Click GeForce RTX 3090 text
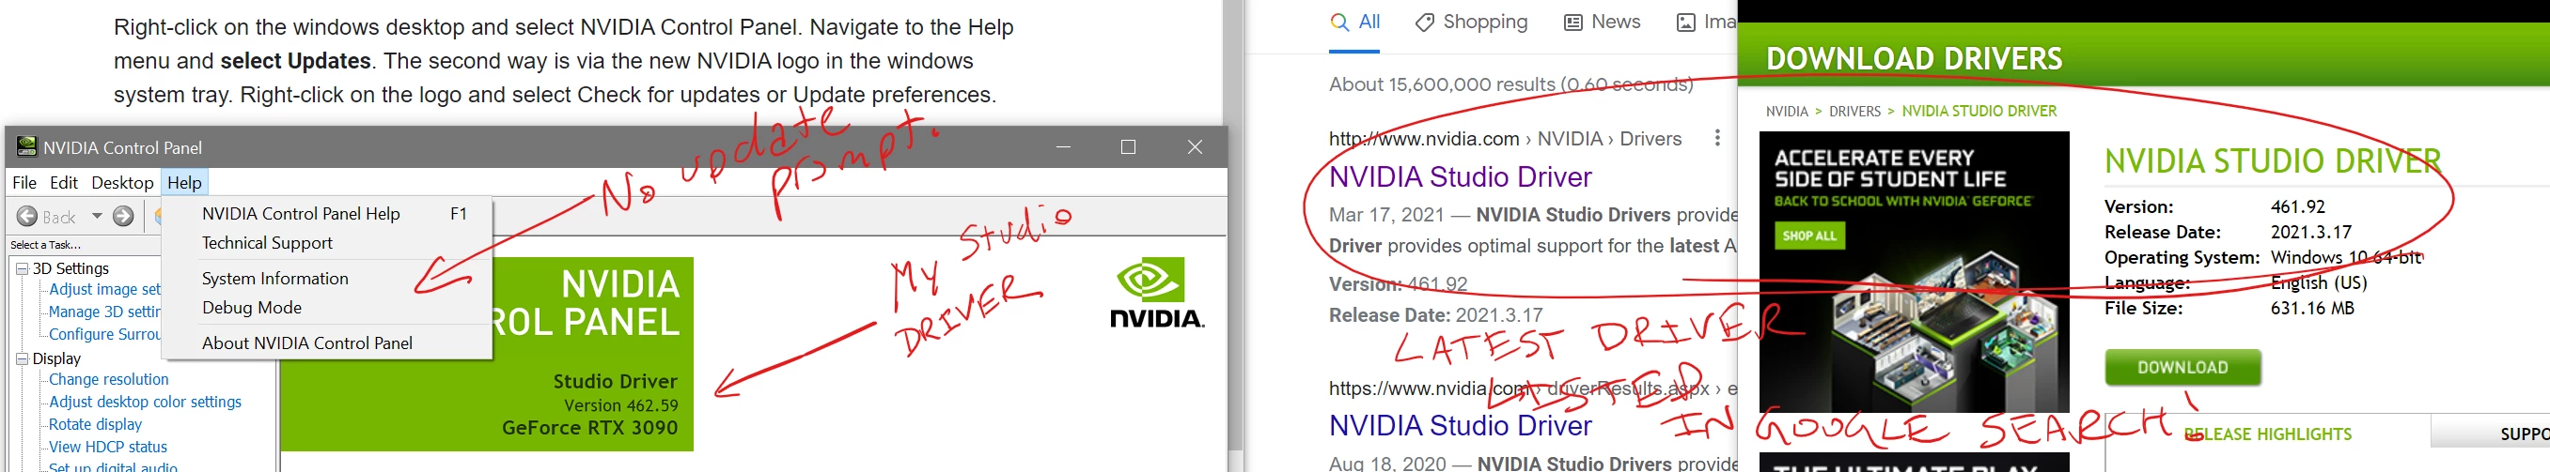The image size is (2550, 472). pos(590,429)
